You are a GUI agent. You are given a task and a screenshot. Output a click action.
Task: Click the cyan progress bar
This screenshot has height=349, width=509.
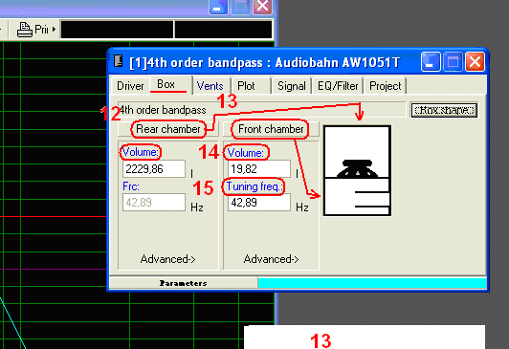[372, 283]
